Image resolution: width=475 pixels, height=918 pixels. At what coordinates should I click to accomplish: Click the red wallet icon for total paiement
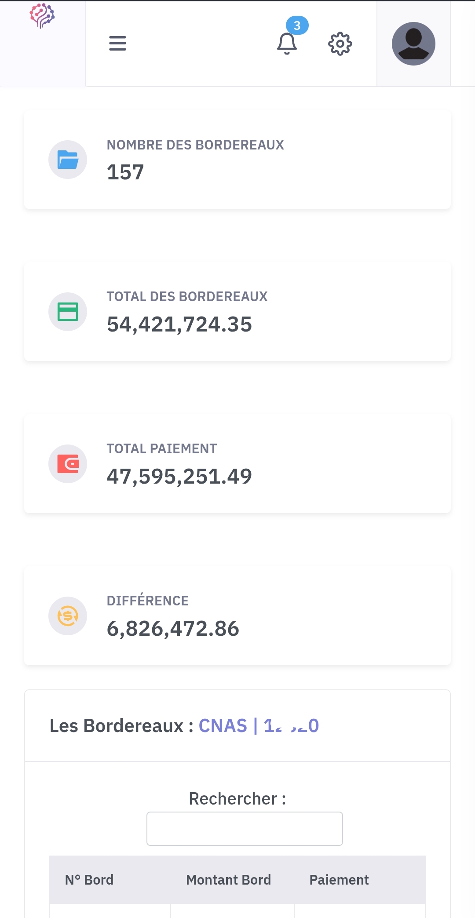tap(68, 464)
